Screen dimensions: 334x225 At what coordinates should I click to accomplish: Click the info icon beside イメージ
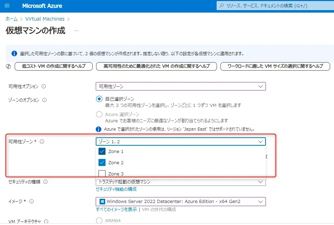[x=31, y=201]
